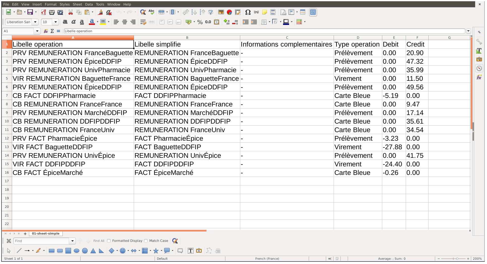The height and width of the screenshot is (264, 487).
Task: Select the Sum function icon
Action: pyautogui.click(x=52, y=31)
